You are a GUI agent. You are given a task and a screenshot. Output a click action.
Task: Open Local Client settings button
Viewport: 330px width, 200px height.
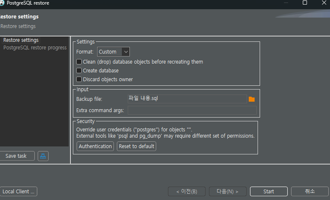click(x=18, y=191)
